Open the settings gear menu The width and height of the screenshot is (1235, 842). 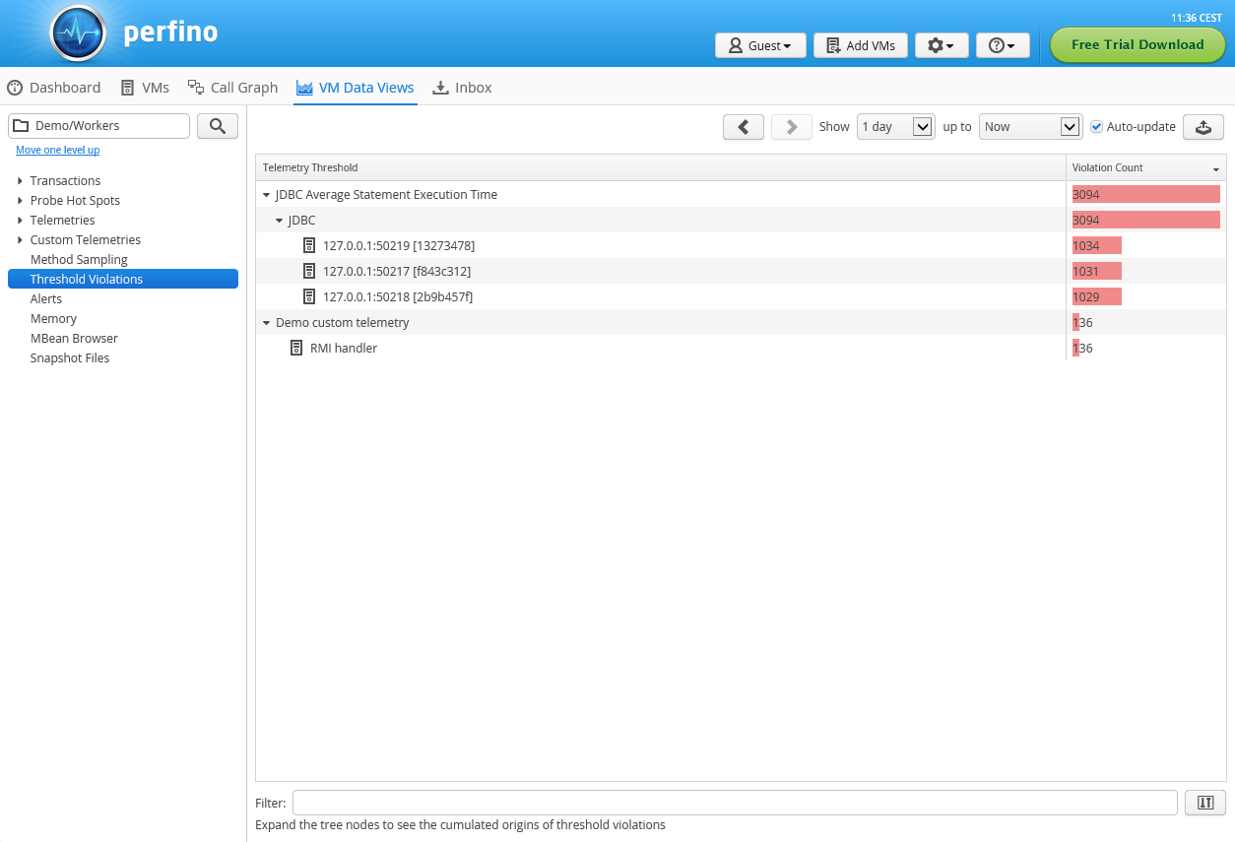coord(942,45)
